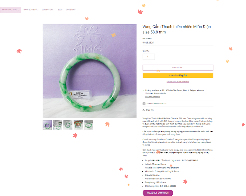Expand the Trang Sức Bạc menu chevron

[x=38, y=10]
